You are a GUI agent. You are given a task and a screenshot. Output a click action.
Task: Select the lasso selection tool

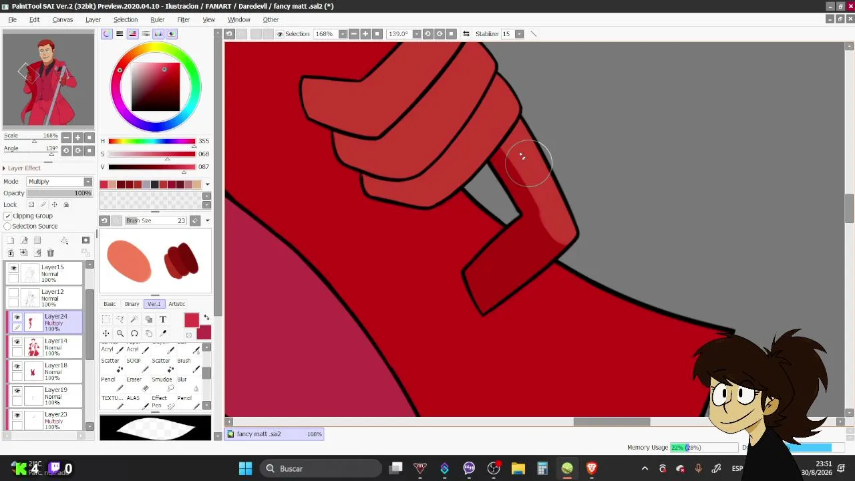(120, 319)
